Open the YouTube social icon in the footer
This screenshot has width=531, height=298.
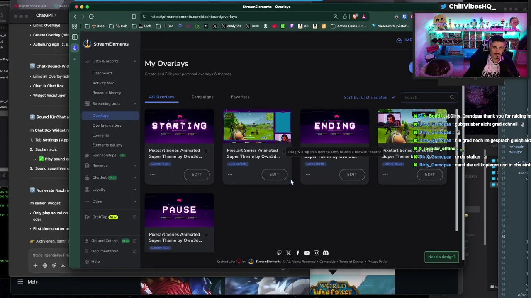[307, 253]
